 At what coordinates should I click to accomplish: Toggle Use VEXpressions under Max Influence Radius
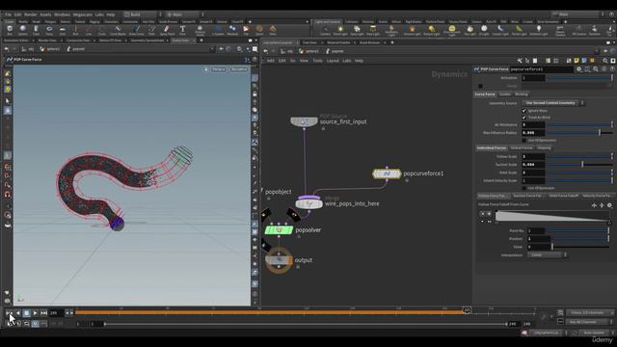(x=523, y=141)
